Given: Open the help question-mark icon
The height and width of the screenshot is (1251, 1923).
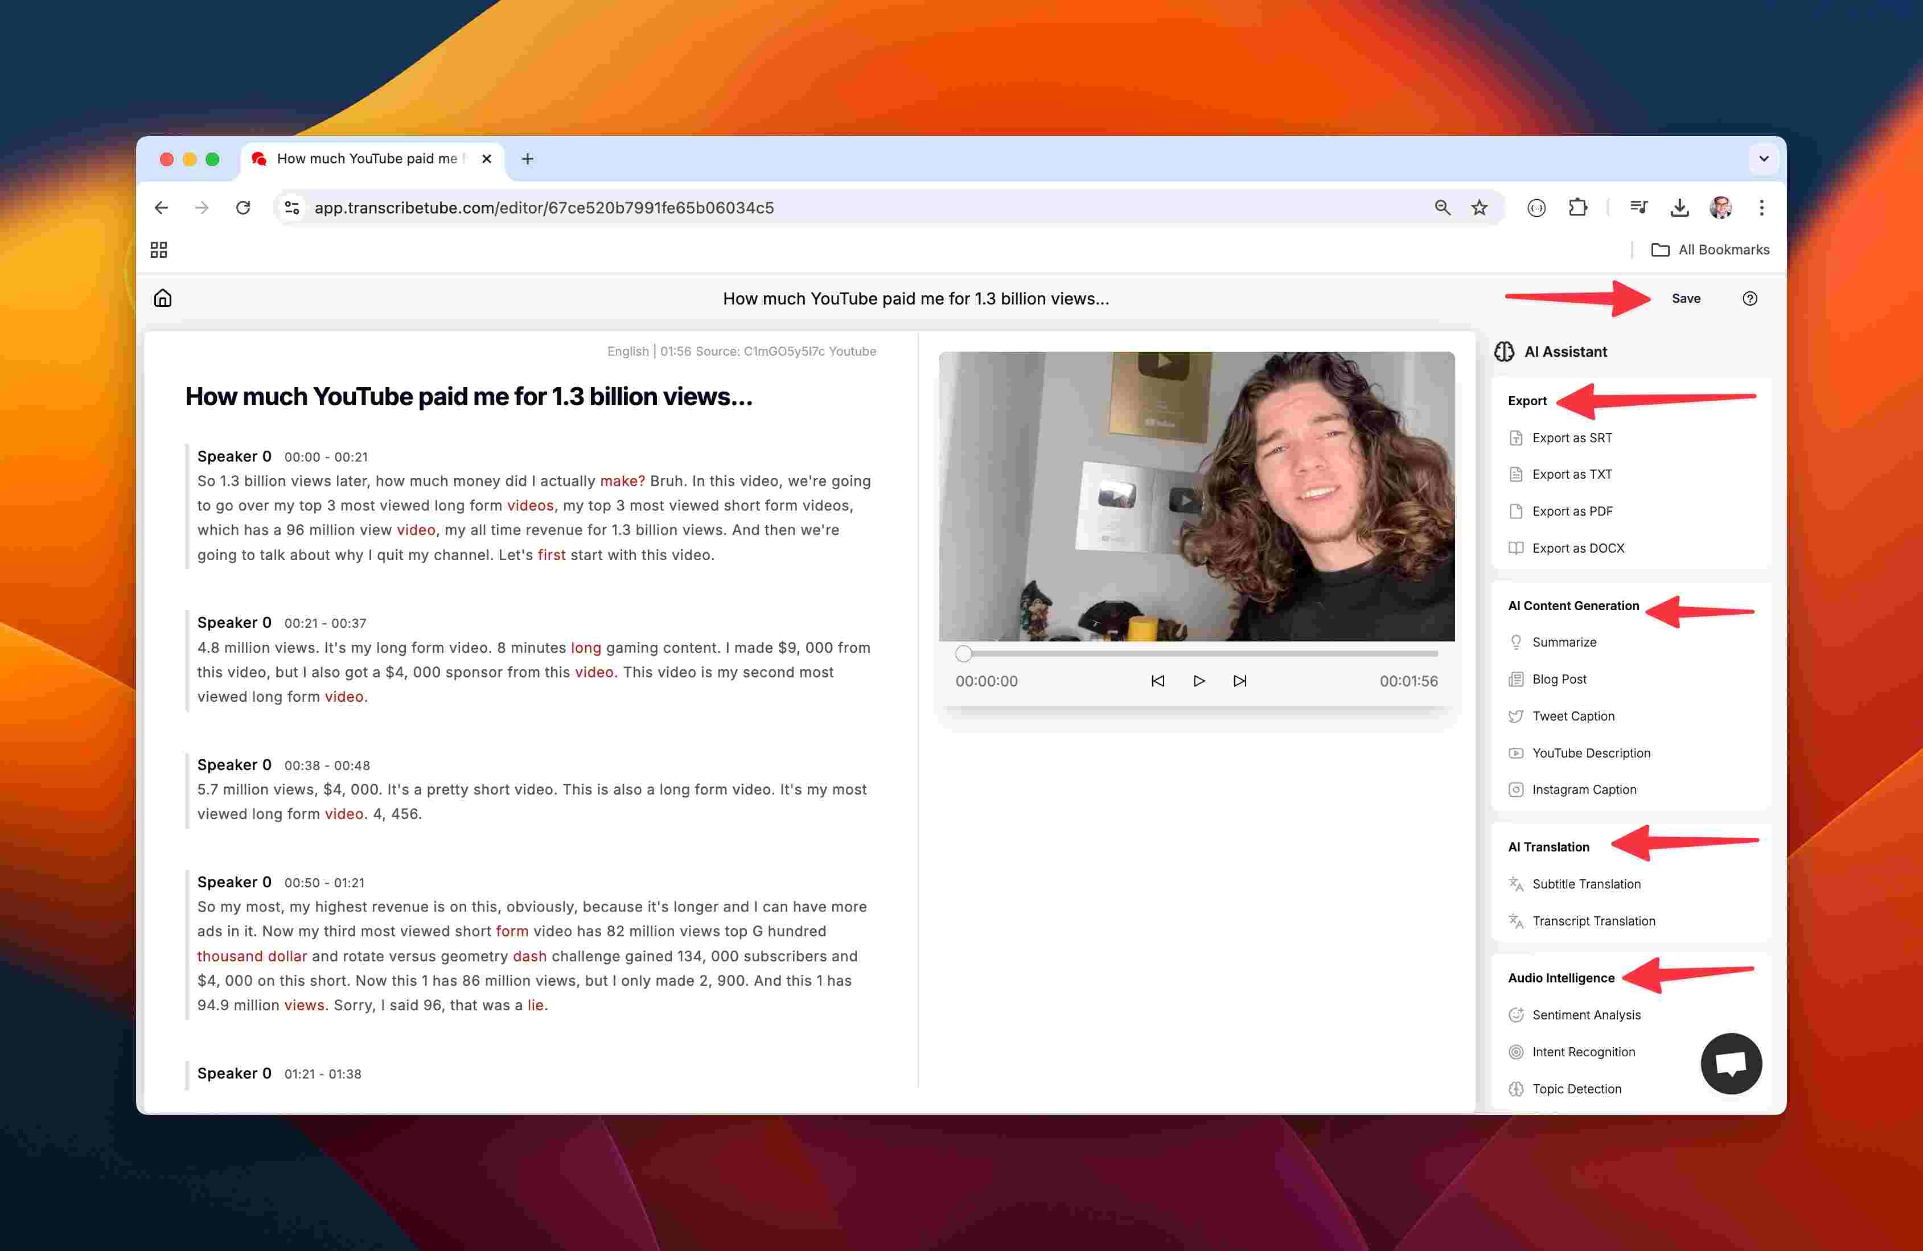Looking at the screenshot, I should [x=1749, y=298].
